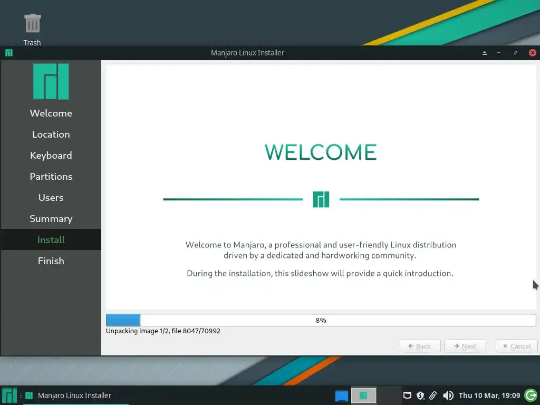Click the 'Manjaro Linux Installer' window title

247,53
